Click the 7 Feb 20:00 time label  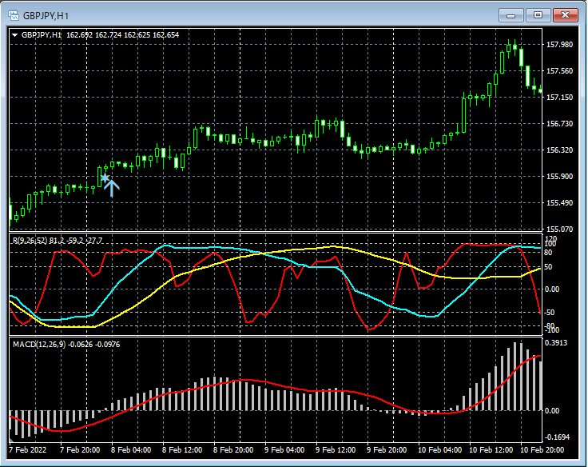coord(80,449)
